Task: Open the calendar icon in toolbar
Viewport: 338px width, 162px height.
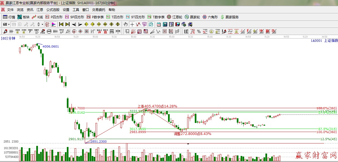Action: point(159,24)
